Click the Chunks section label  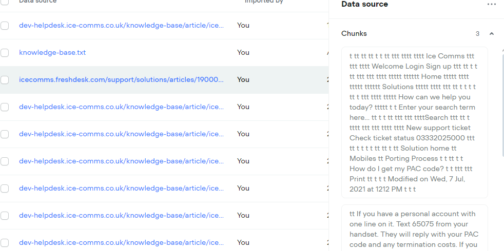point(354,34)
